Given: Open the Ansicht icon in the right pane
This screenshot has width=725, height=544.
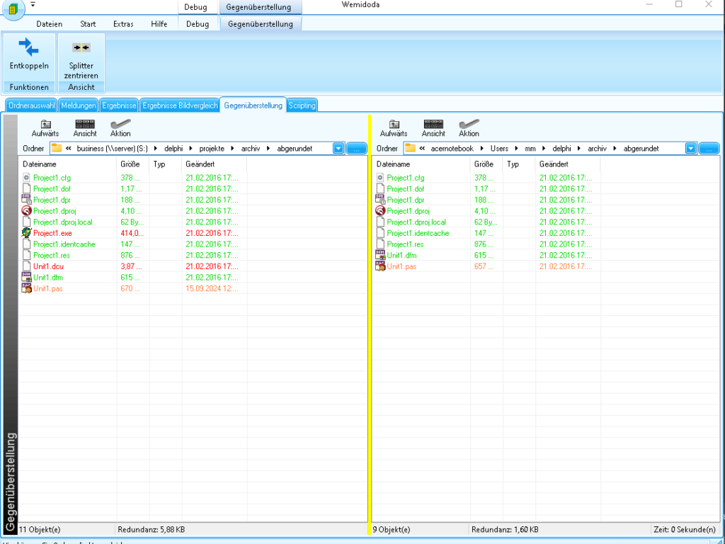Looking at the screenshot, I should 433,125.
